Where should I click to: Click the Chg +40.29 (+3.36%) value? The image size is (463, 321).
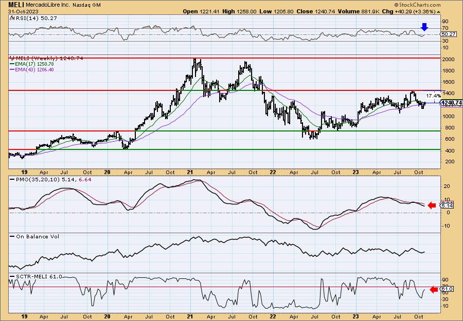(408, 11)
